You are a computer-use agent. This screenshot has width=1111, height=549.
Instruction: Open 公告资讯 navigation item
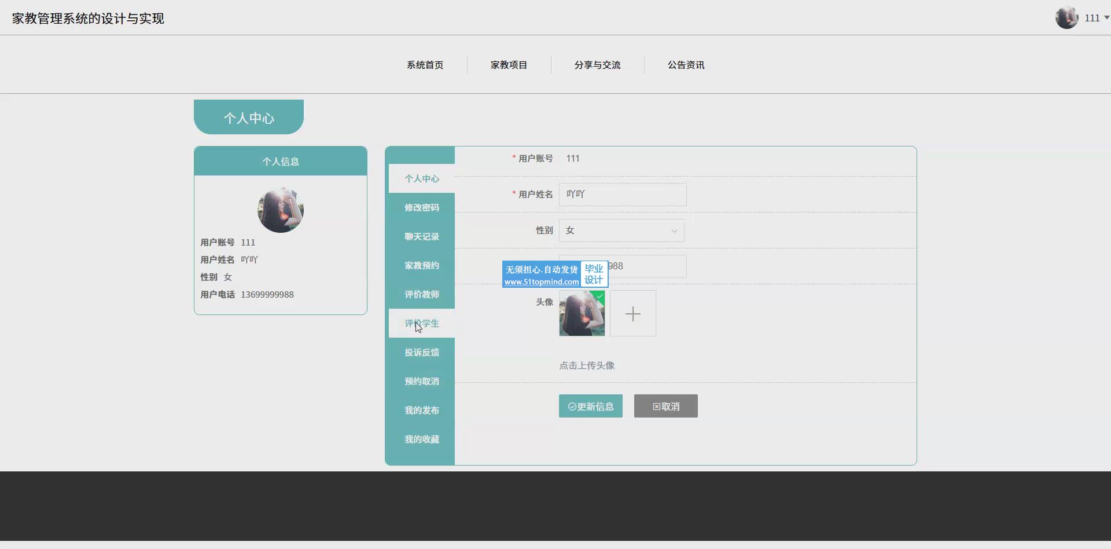pyautogui.click(x=686, y=65)
